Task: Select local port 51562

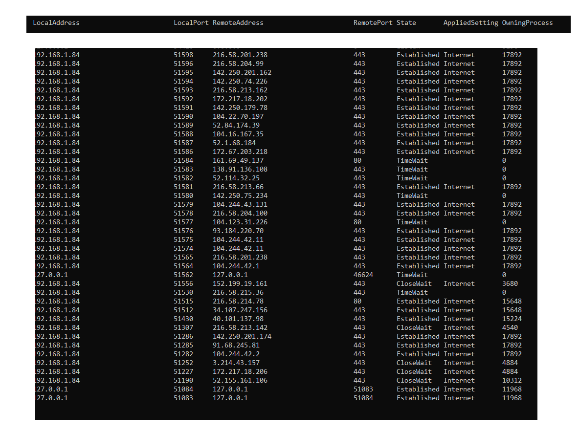Action: pos(183,275)
